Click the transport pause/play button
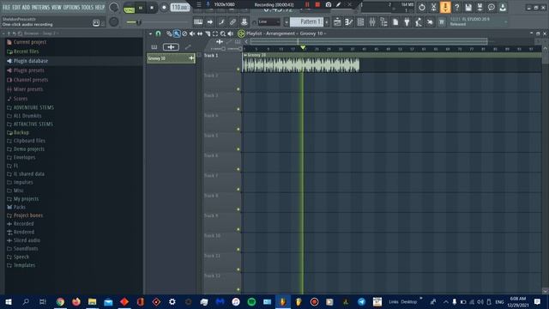549x309 pixels. [x=141, y=8]
